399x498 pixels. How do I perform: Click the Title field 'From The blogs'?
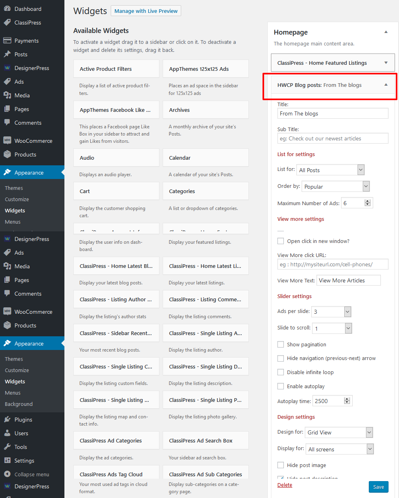333,113
